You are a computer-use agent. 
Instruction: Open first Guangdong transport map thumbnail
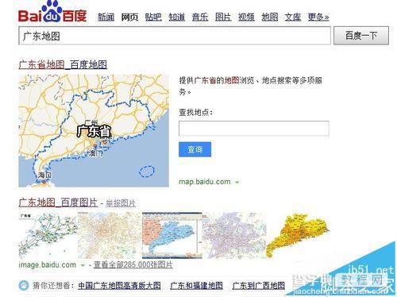point(48,235)
